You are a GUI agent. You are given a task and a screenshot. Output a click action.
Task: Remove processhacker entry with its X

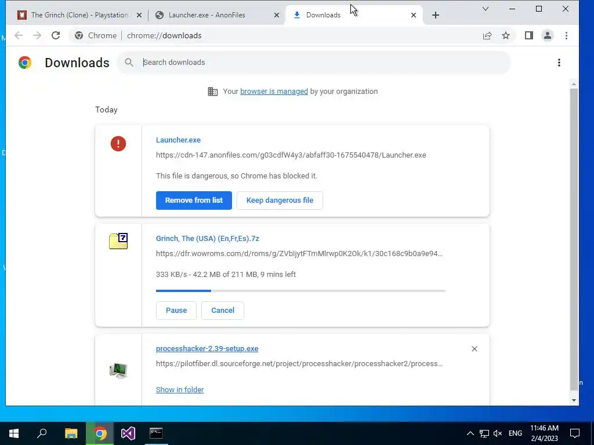(x=475, y=349)
